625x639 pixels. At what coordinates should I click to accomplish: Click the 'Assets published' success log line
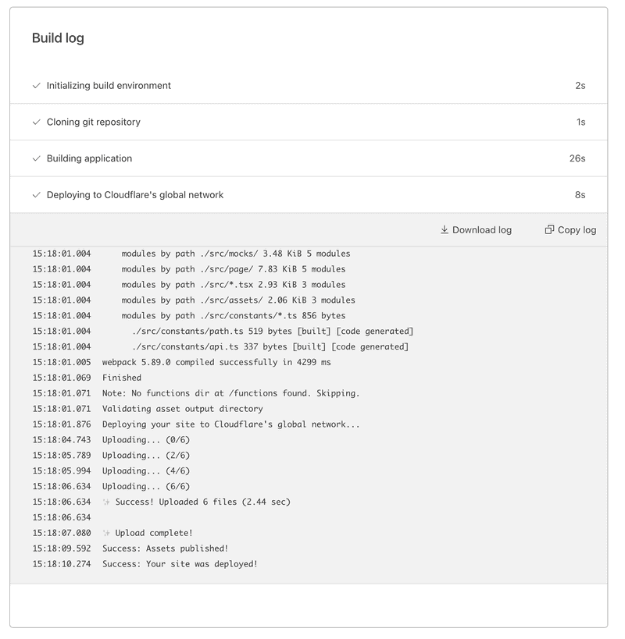tap(165, 548)
